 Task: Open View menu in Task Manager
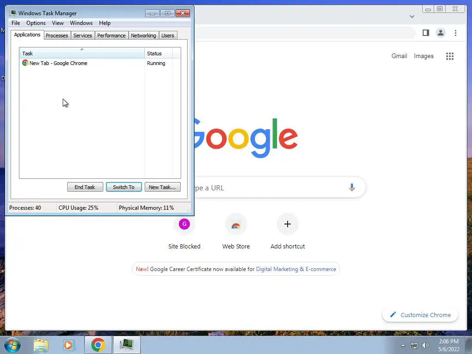tap(58, 23)
